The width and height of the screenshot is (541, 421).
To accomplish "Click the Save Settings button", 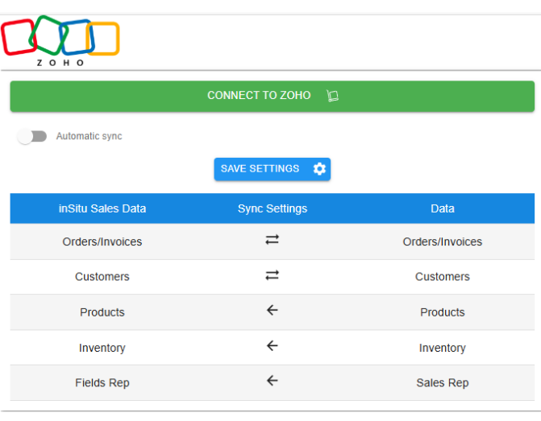I will 273,169.
